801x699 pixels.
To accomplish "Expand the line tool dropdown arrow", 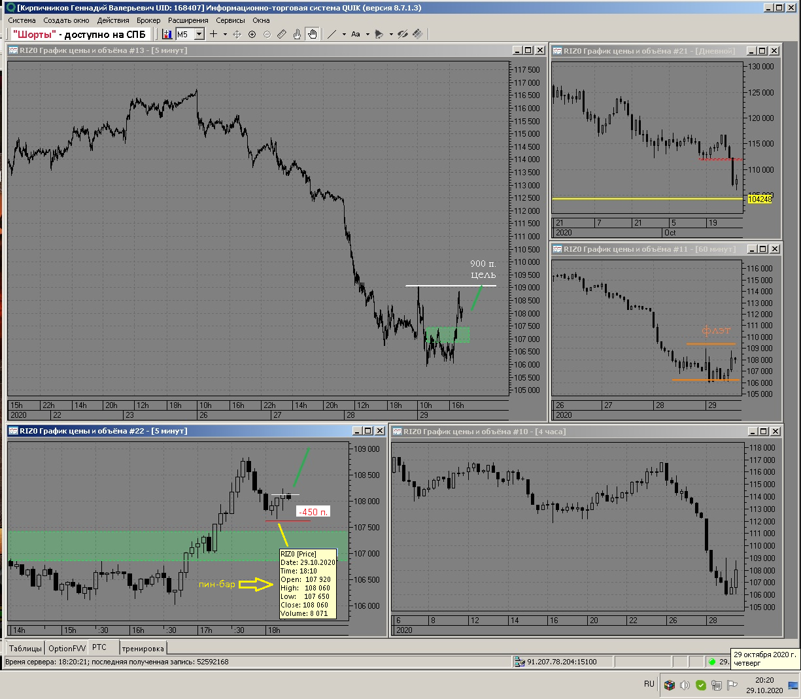I will point(344,34).
